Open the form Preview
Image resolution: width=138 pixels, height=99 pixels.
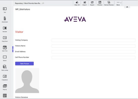[x=100, y=3]
